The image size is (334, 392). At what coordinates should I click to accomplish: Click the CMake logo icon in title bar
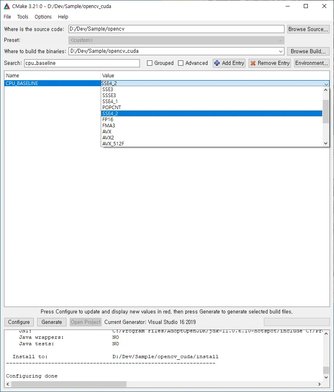(x=7, y=6)
